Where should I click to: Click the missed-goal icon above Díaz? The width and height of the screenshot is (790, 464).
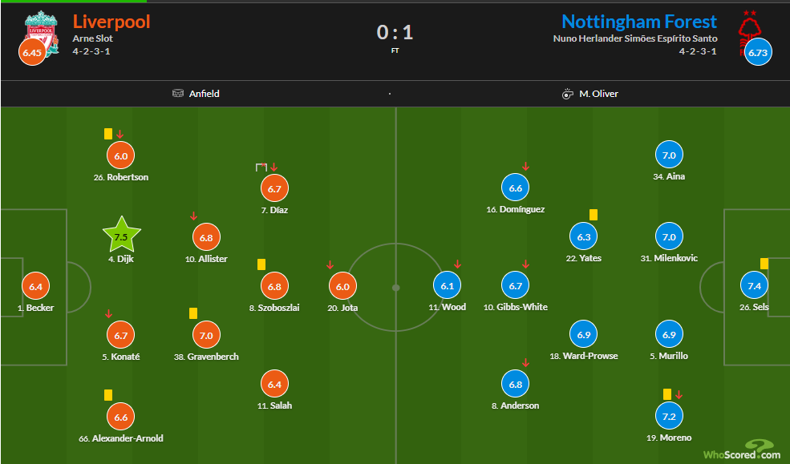pyautogui.click(x=261, y=167)
